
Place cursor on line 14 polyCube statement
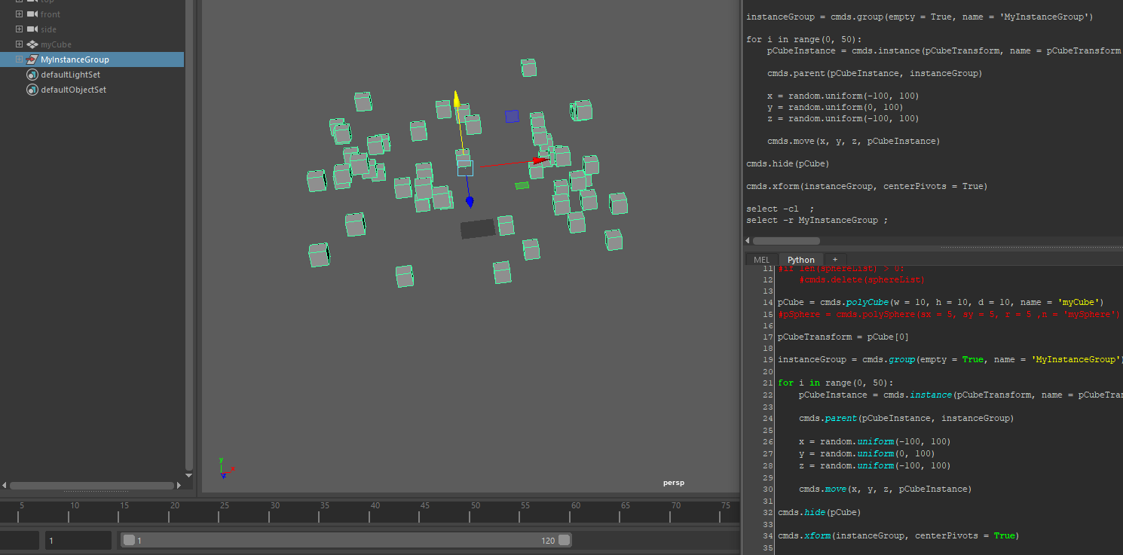point(941,302)
